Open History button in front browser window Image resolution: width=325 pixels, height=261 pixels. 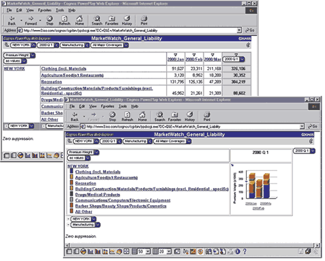[x=190, y=116]
